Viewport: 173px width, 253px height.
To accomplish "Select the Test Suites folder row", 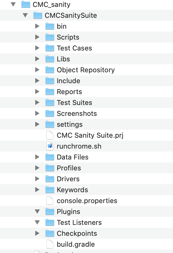I will 74,103.
